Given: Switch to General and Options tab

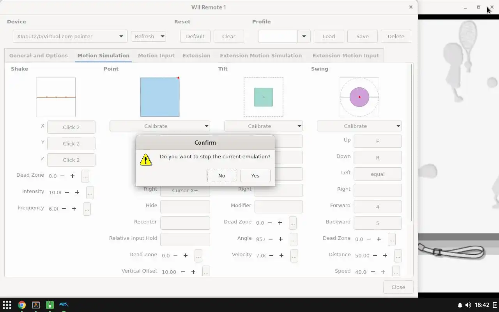Looking at the screenshot, I should [39, 55].
